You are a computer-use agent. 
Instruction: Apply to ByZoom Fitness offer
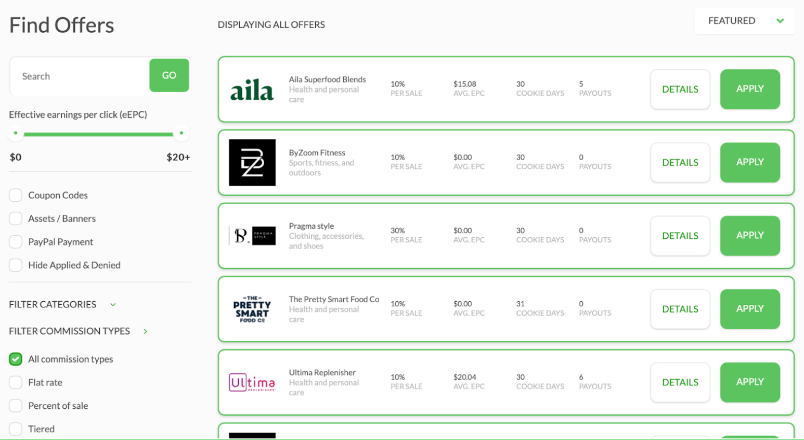click(750, 162)
